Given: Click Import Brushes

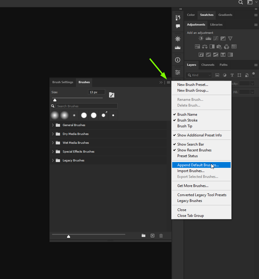Looking at the screenshot, I should coord(191,171).
